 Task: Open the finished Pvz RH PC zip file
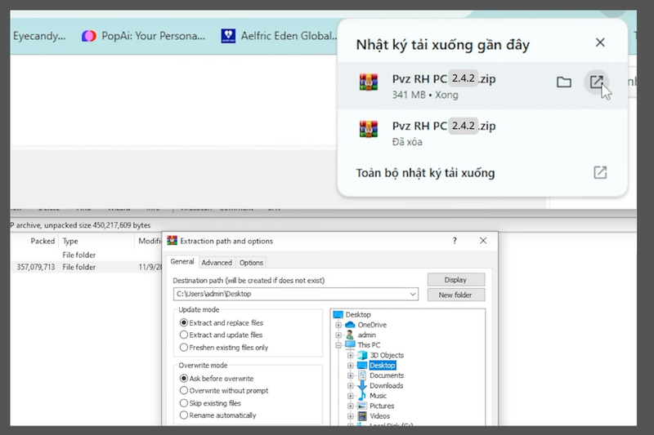point(596,82)
